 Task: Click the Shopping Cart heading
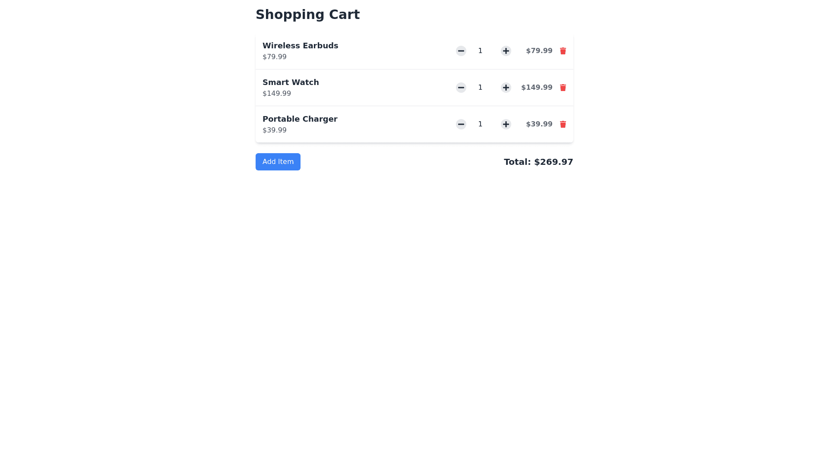tap(307, 15)
